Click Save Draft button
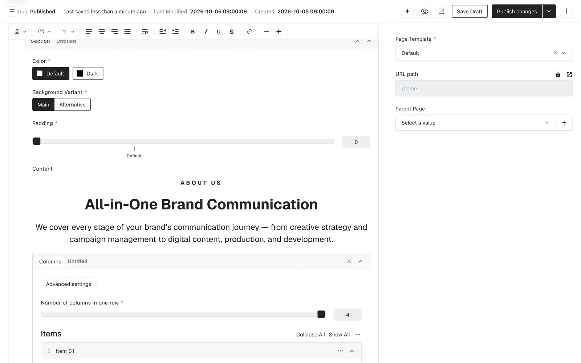581x363 pixels. click(x=470, y=12)
